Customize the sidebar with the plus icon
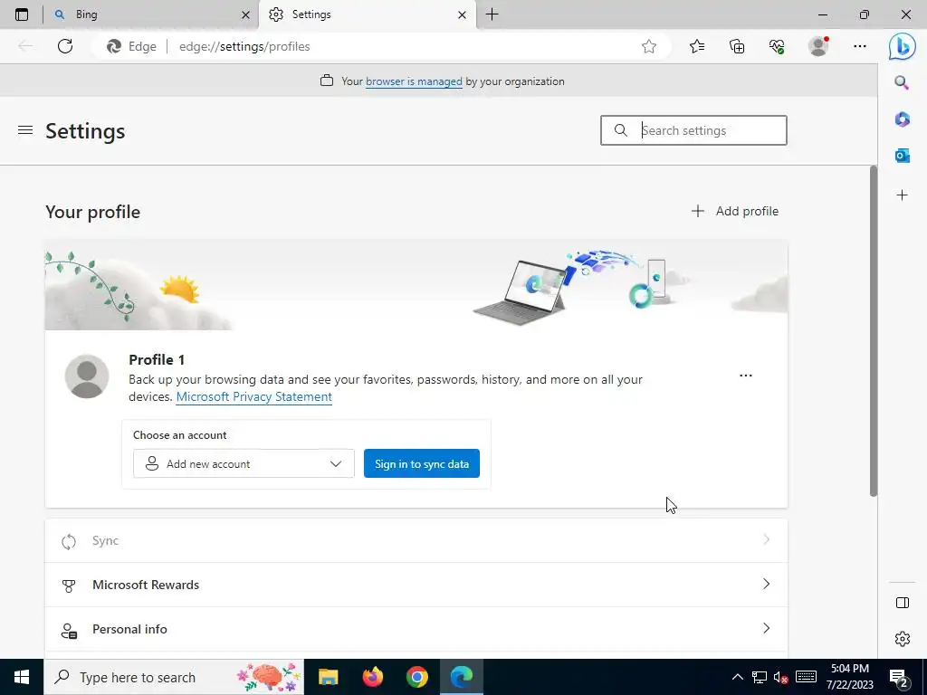927x695 pixels. 902,195
